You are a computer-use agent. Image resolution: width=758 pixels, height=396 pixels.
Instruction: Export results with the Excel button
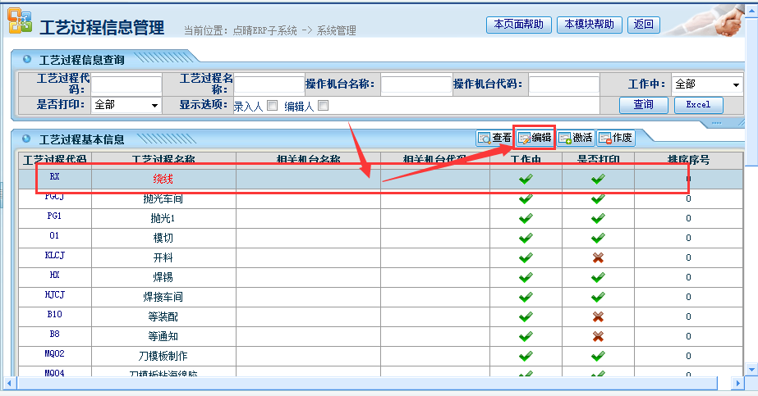point(698,105)
